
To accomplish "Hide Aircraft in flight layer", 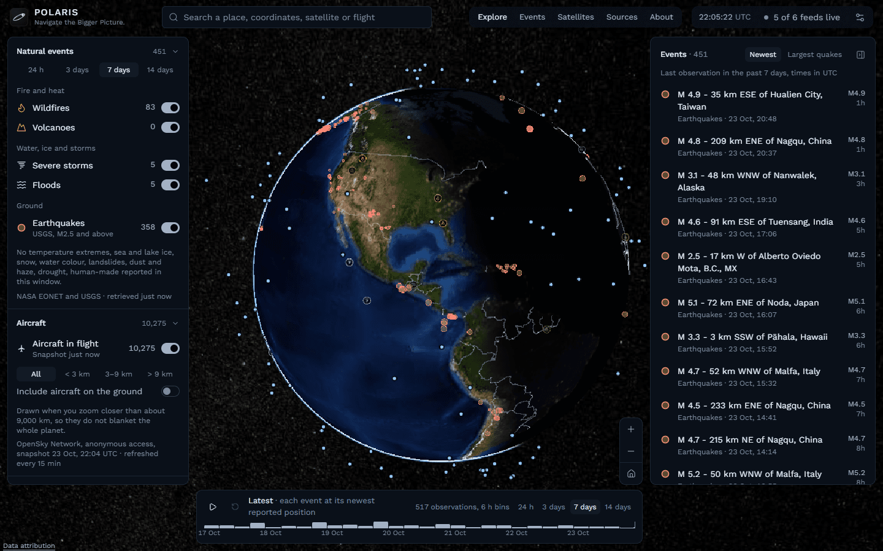I will point(170,348).
